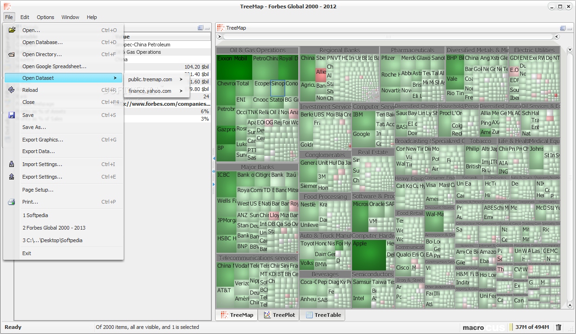This screenshot has height=334, width=576.
Task: Switch to the TreeTable tab
Action: pyautogui.click(x=323, y=315)
